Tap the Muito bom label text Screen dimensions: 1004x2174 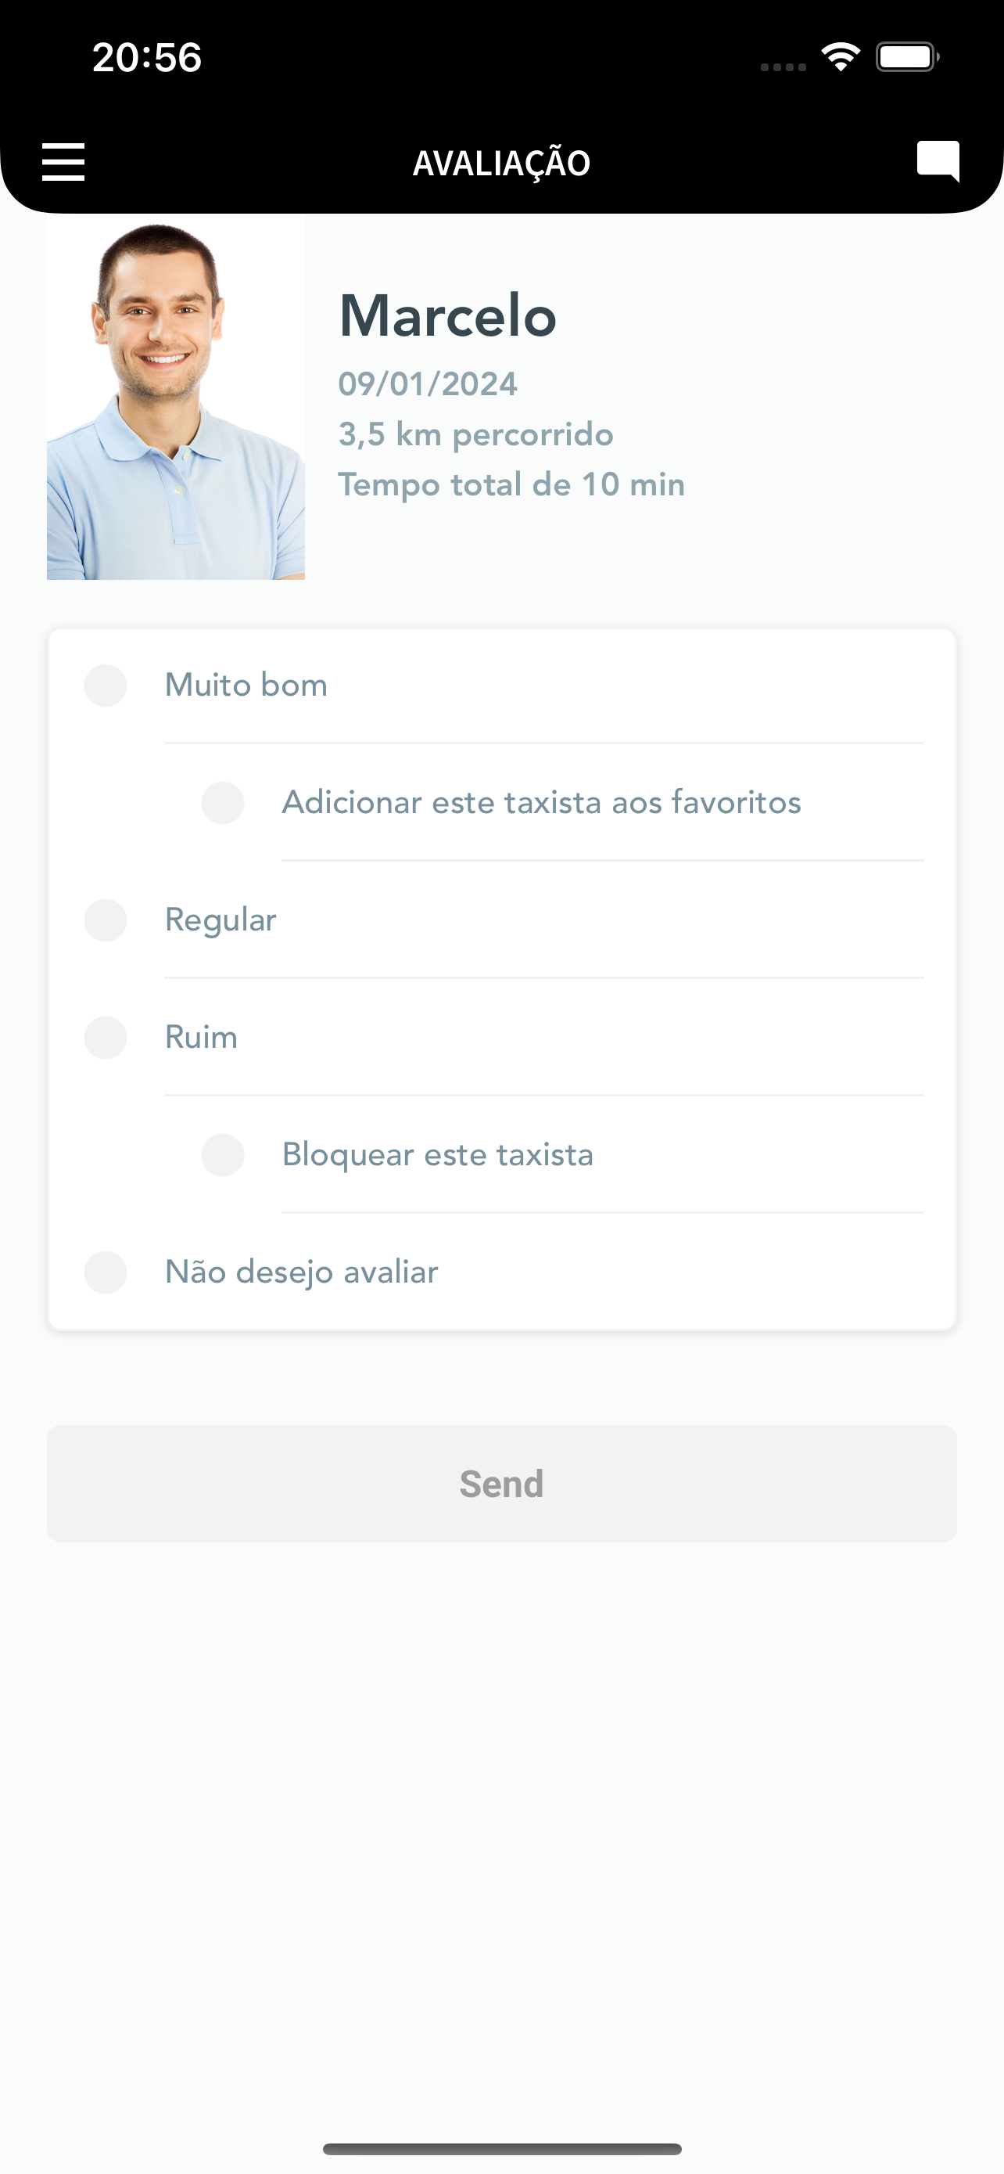[246, 686]
